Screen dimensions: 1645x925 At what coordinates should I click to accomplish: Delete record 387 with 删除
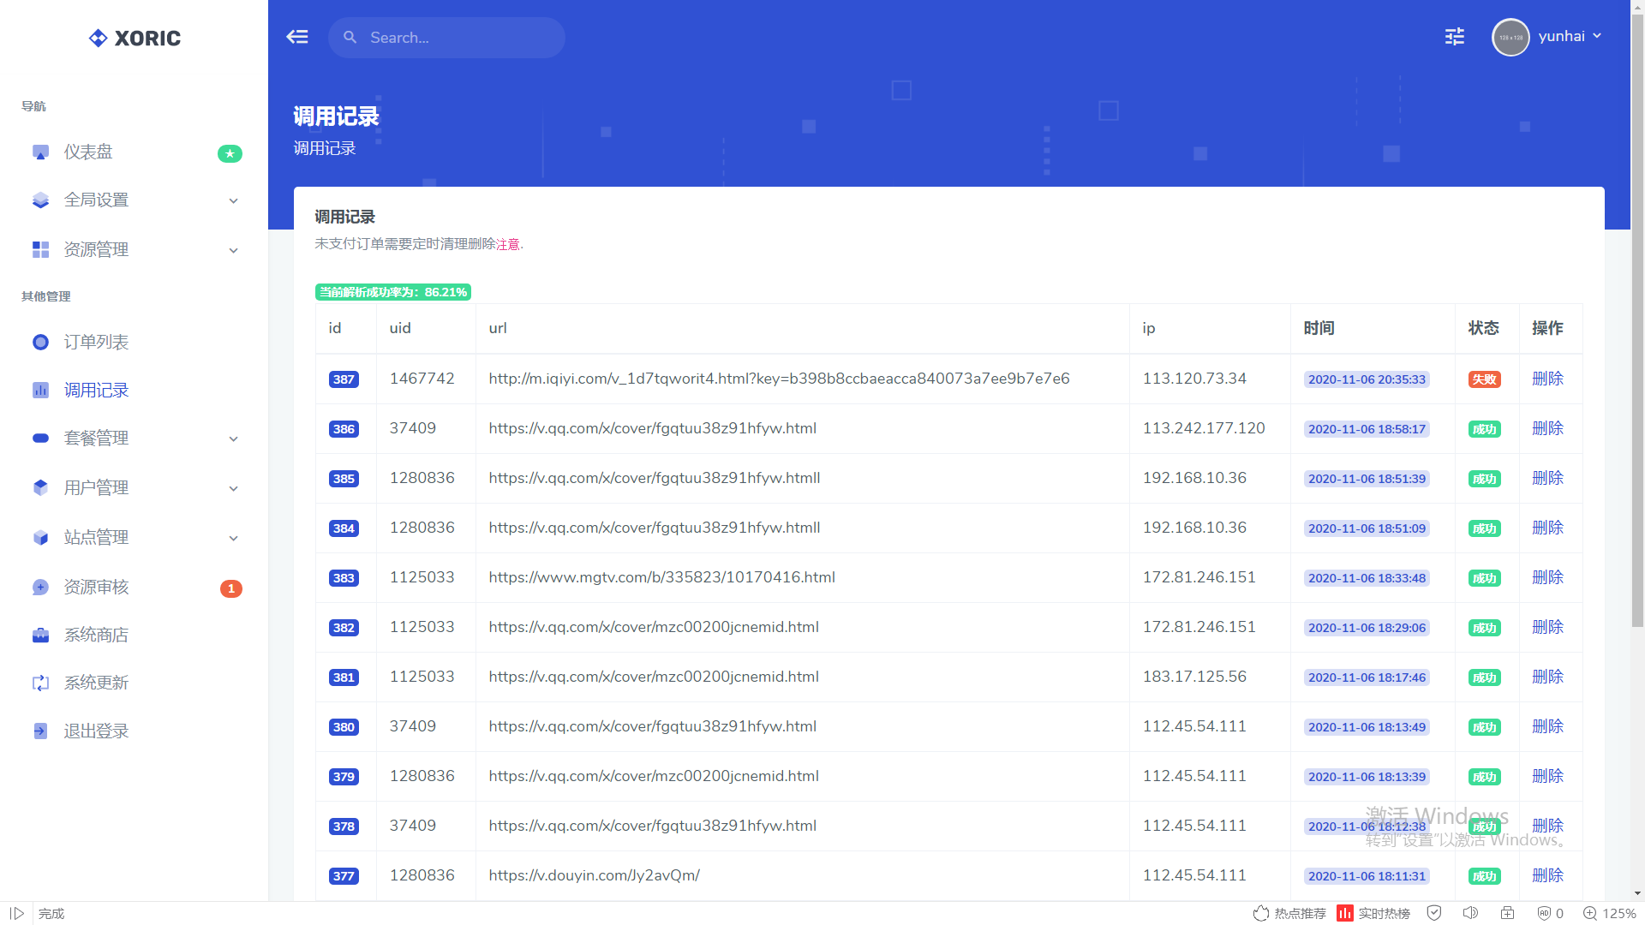click(1547, 379)
